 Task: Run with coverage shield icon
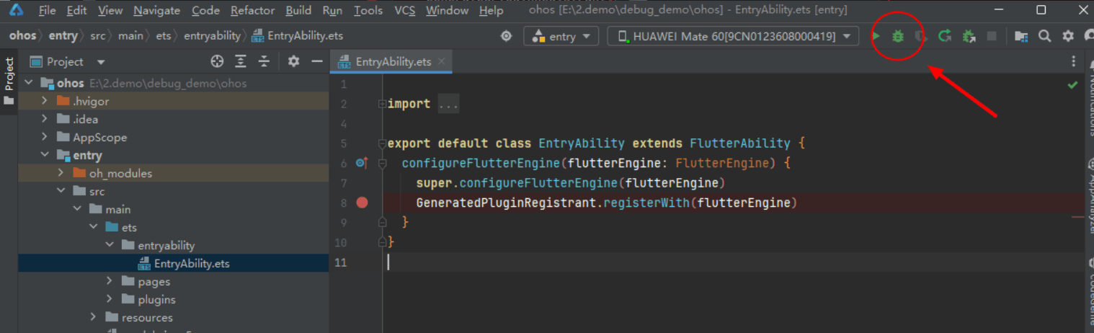(x=920, y=36)
